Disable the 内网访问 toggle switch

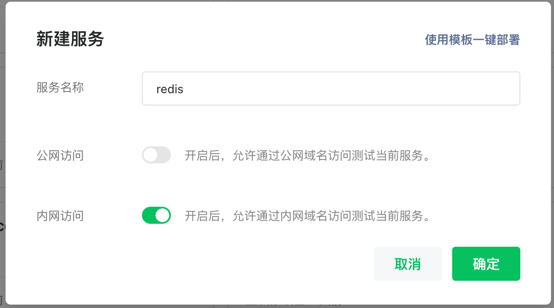click(x=156, y=216)
